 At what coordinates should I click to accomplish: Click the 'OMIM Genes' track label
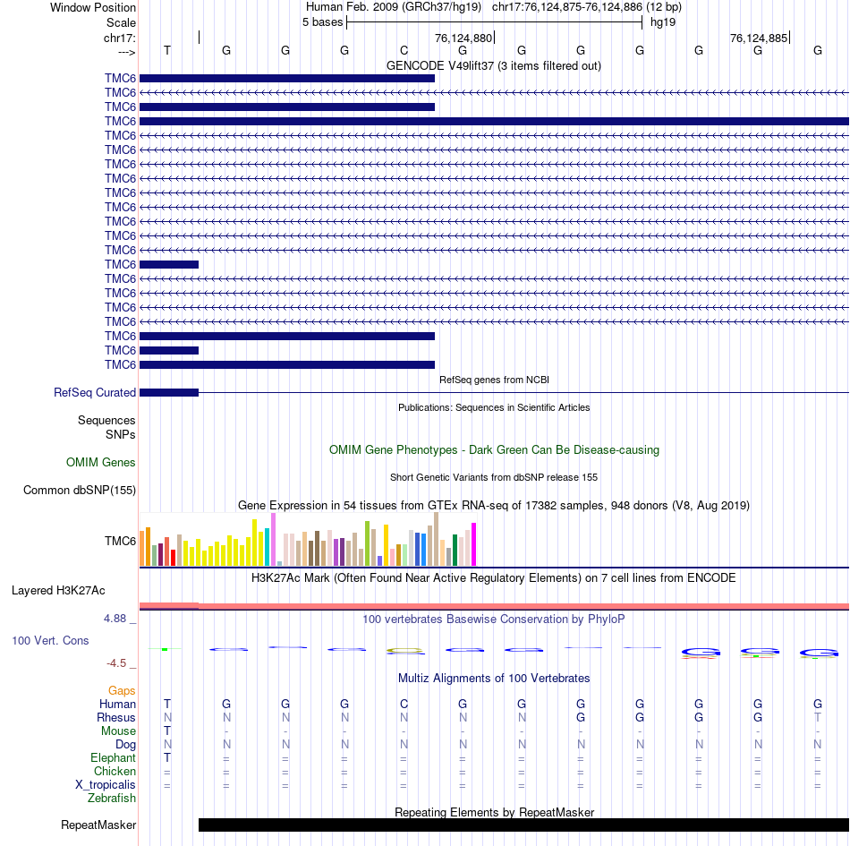click(100, 462)
